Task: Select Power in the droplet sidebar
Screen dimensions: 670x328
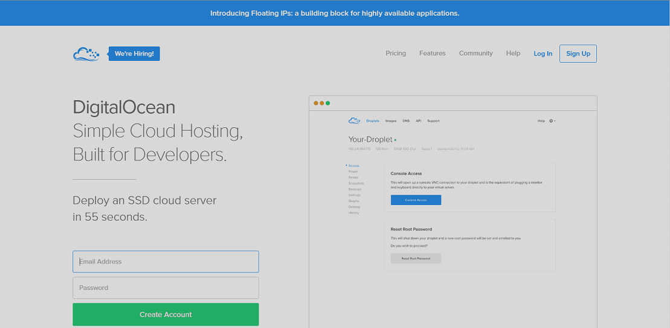Action: coord(353,171)
